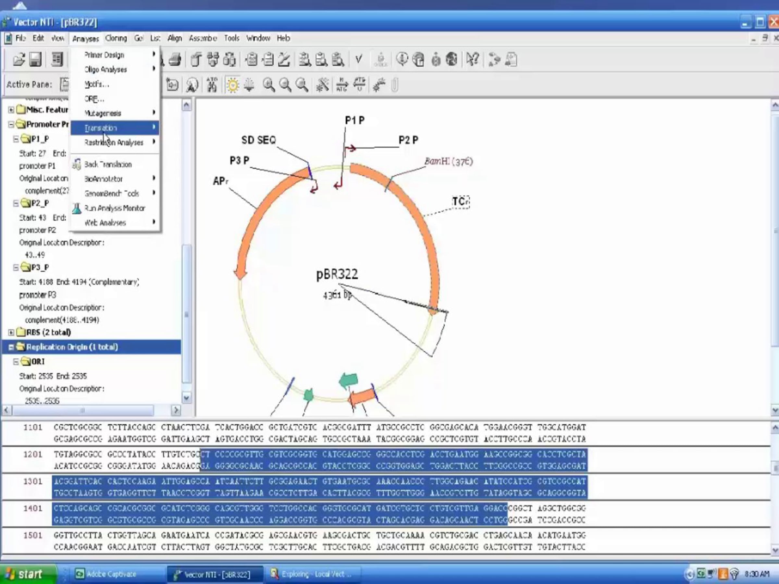Image resolution: width=779 pixels, height=584 pixels.
Task: Open the Web Analyses submenu
Action: point(115,223)
